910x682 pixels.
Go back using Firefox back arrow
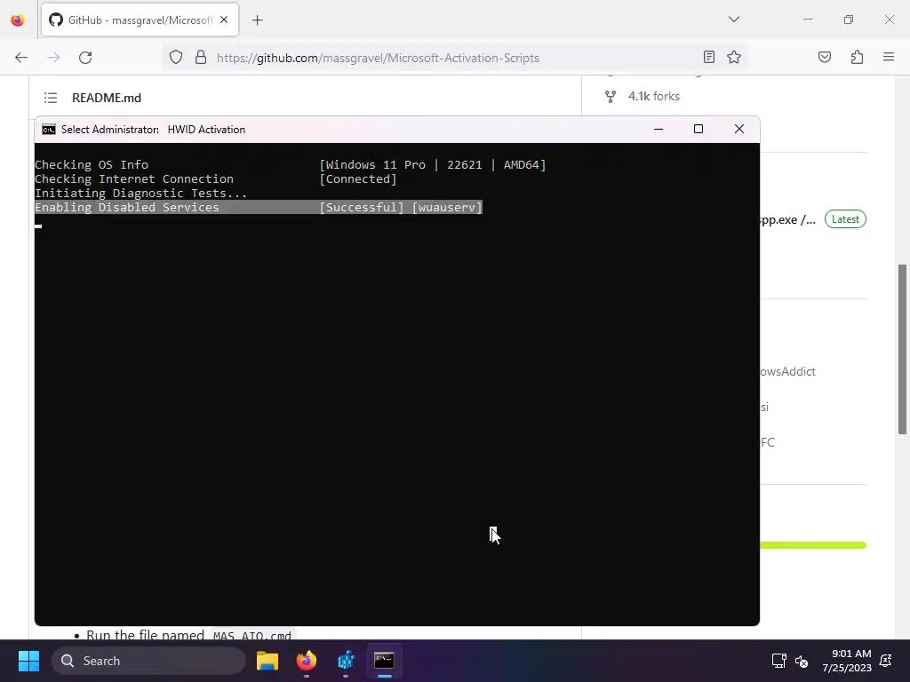click(x=21, y=58)
